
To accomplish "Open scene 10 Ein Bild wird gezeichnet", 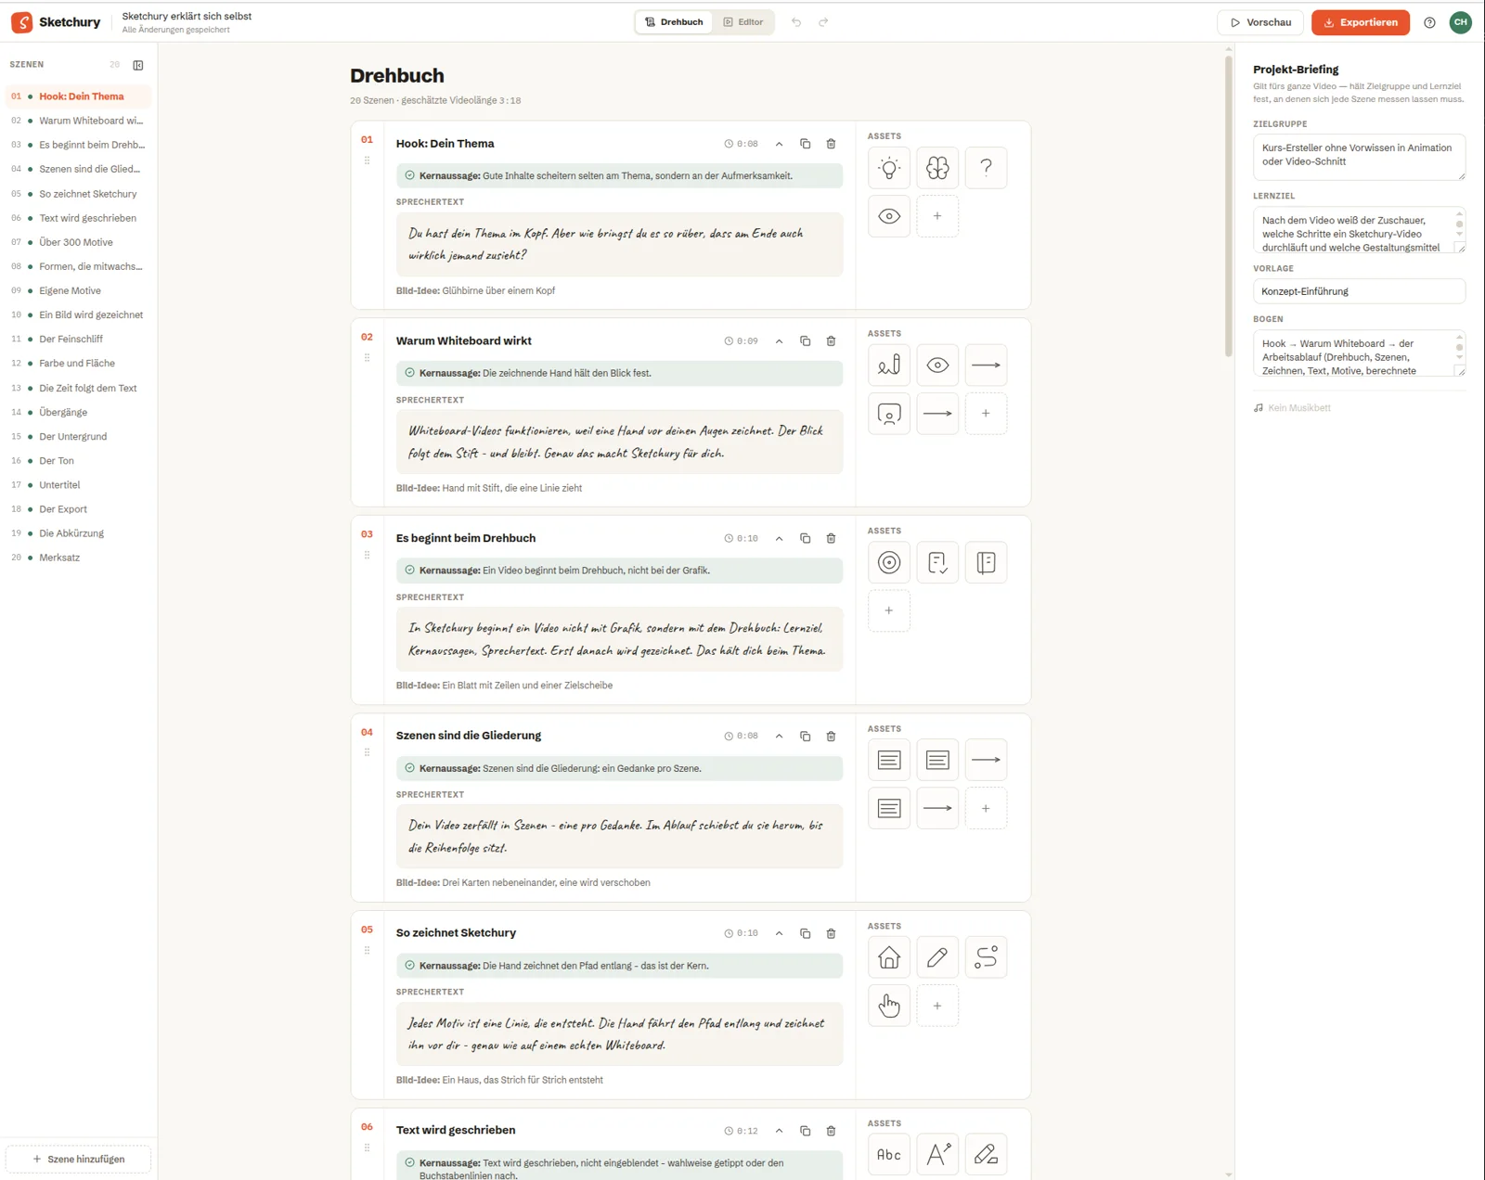I will 78,315.
